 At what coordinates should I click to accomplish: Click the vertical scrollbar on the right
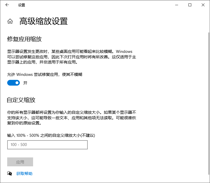pyautogui.click(x=209, y=103)
